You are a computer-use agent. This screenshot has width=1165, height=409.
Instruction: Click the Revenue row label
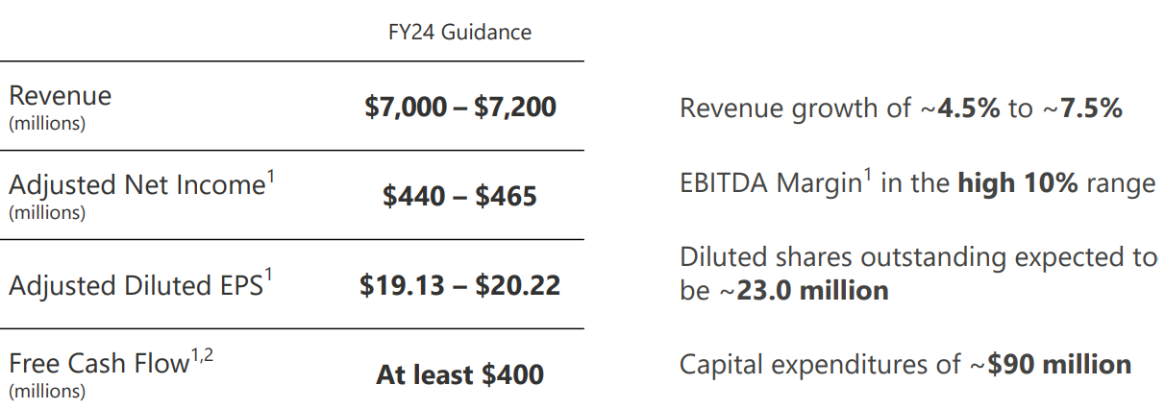[60, 96]
